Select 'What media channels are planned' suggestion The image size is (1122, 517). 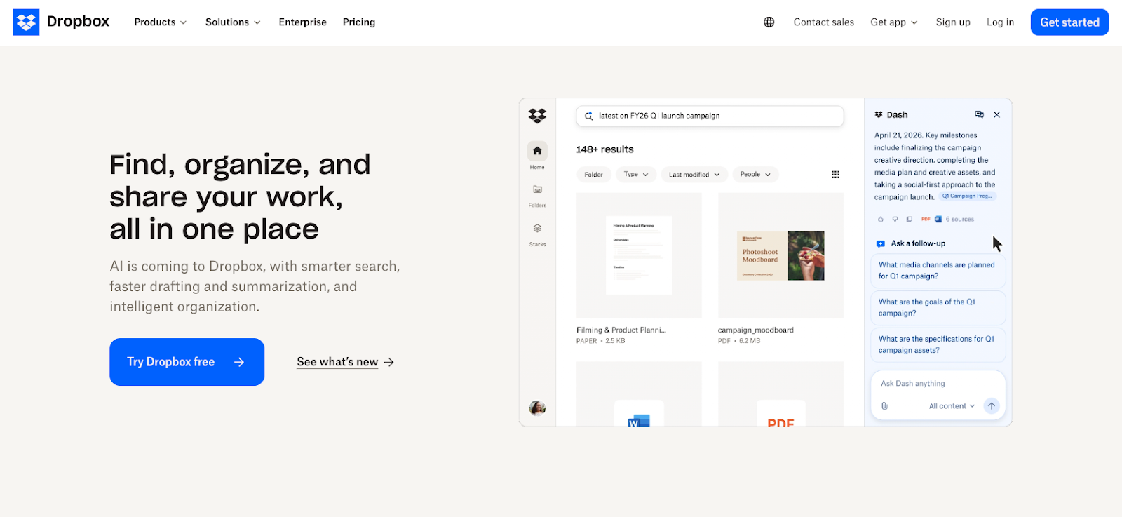pos(938,270)
